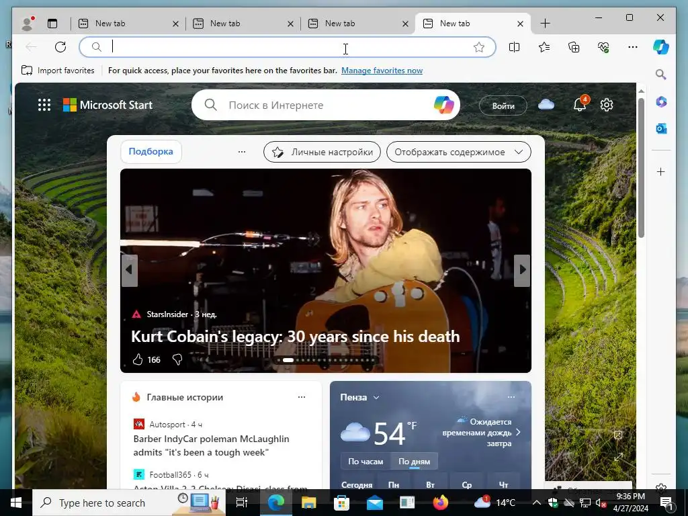Open split screen icon
Screen dimensions: 688x516
514,47
